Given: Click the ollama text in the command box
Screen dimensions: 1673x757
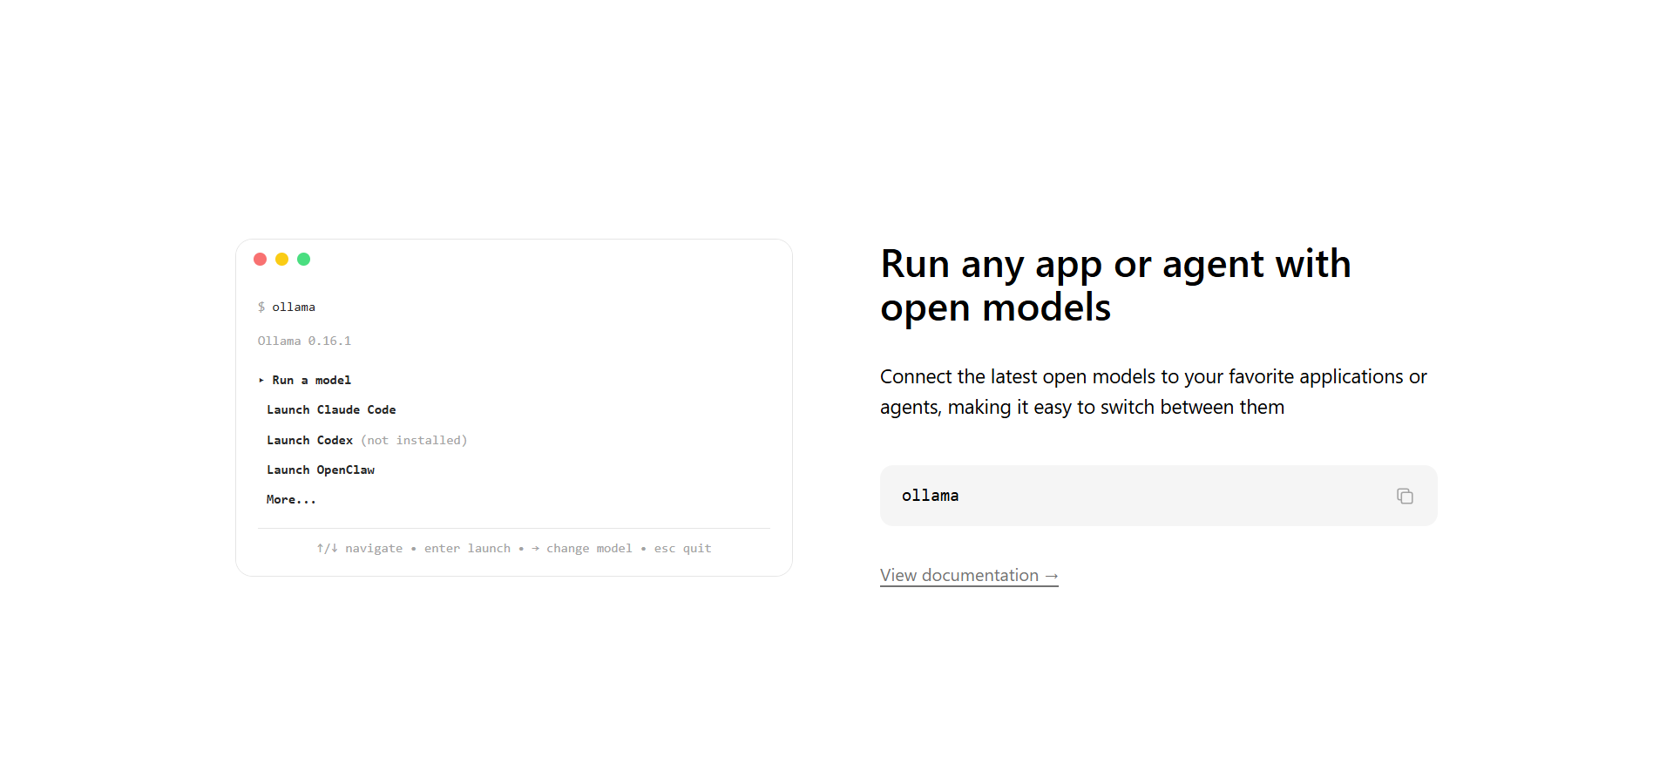Looking at the screenshot, I should (930, 496).
